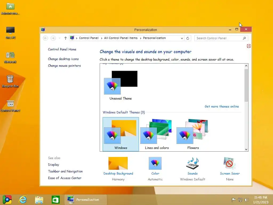Click the Sounds text link

[x=192, y=174]
